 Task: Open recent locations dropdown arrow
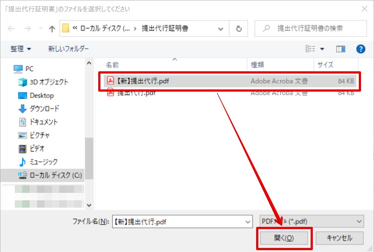point(40,28)
